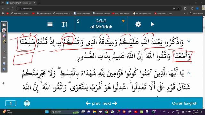Image resolution: width=205 pixels, height=115 pixels.
Task: Expand the hidden bookmarks overflow chevron
Action: click(184, 13)
